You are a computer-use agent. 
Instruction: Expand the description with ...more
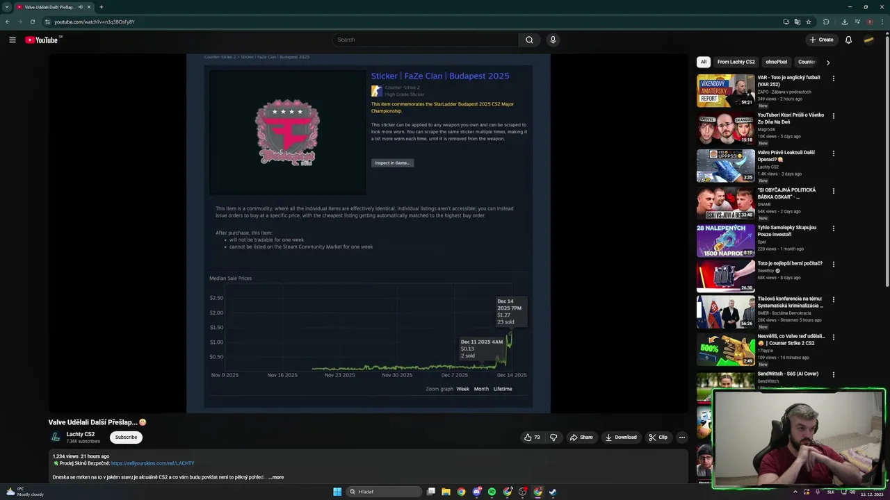[x=276, y=477]
